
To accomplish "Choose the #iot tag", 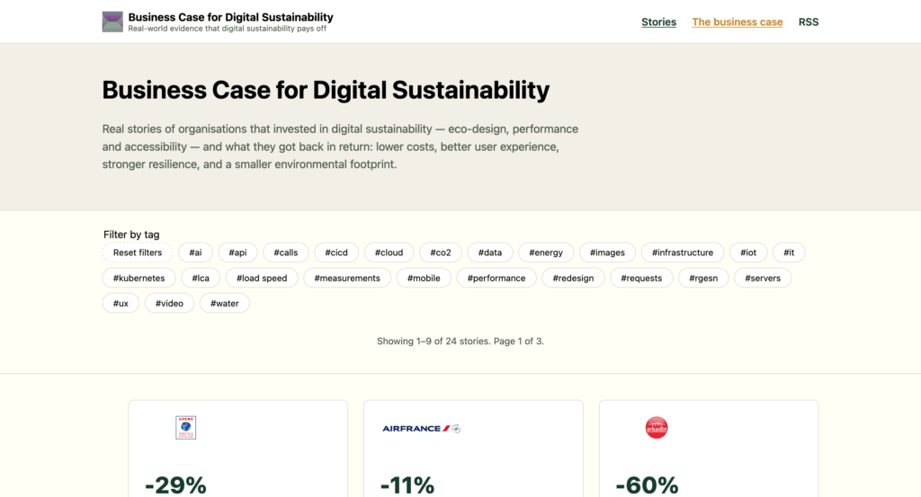I will [x=748, y=253].
